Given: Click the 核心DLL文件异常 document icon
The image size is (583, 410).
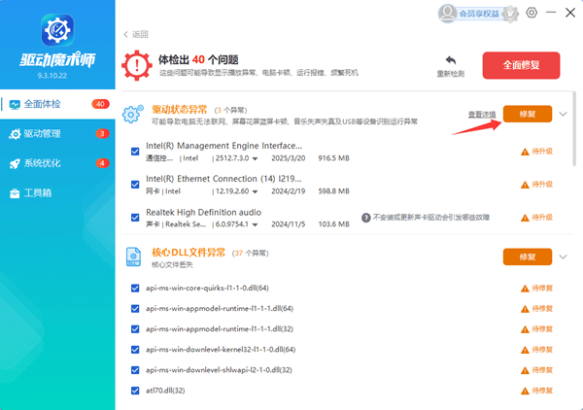Looking at the screenshot, I should tap(133, 256).
